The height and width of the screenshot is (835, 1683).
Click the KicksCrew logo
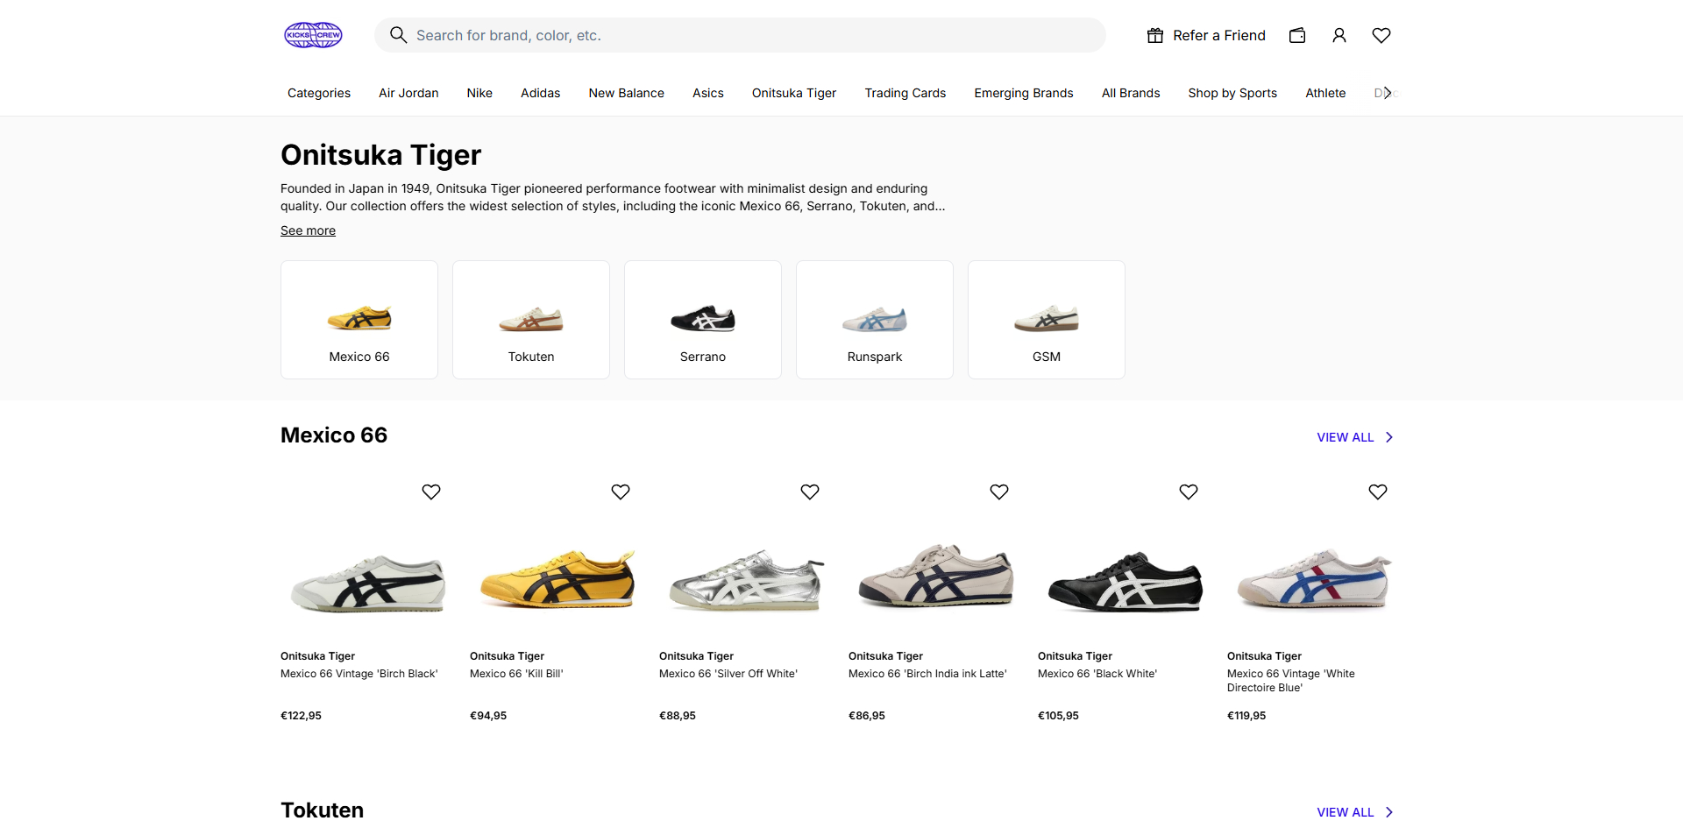click(313, 35)
